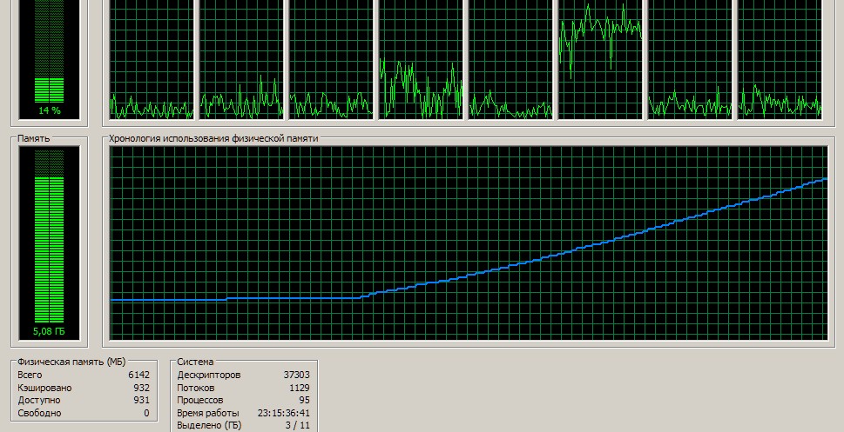Click the sixth CPU graph with highest load
This screenshot has height=432, width=844.
click(600, 59)
